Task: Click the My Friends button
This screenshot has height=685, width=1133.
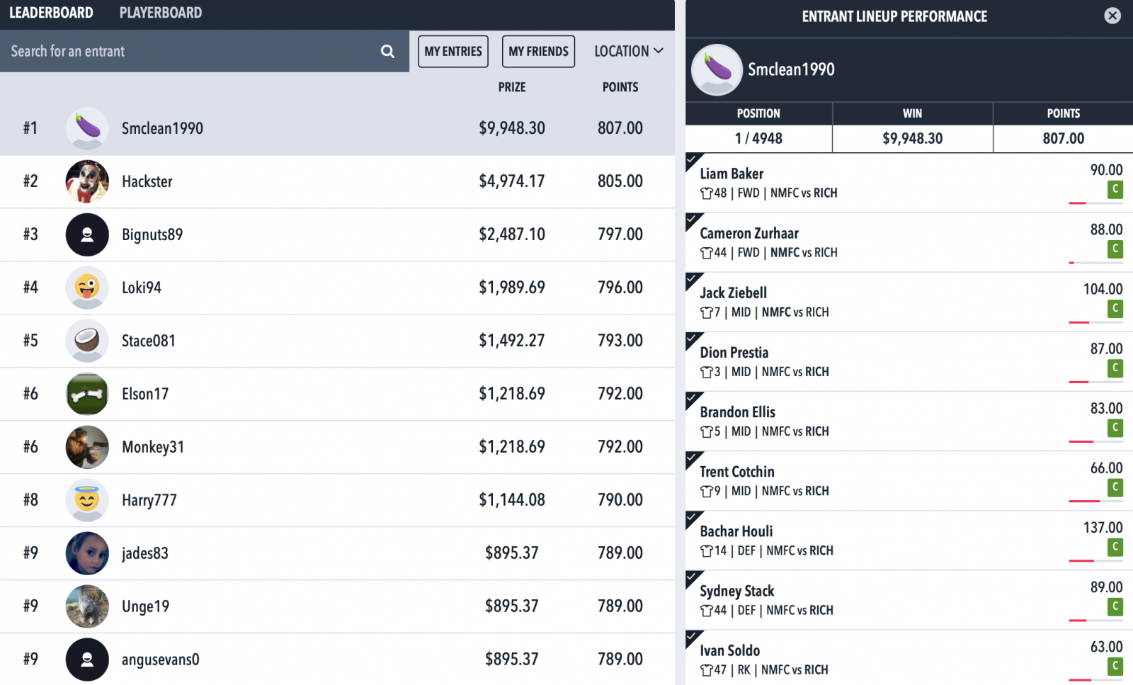Action: (x=538, y=51)
